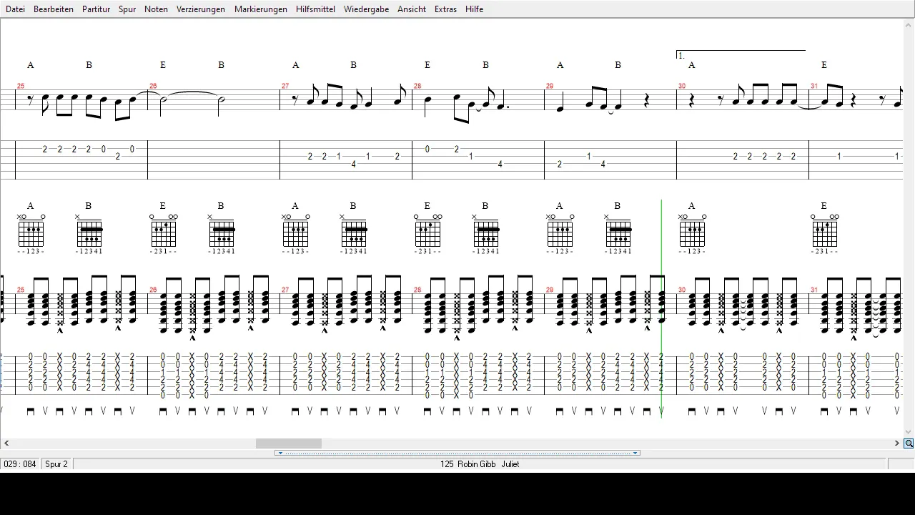Select the B chord diagram in measure 27

(354, 233)
